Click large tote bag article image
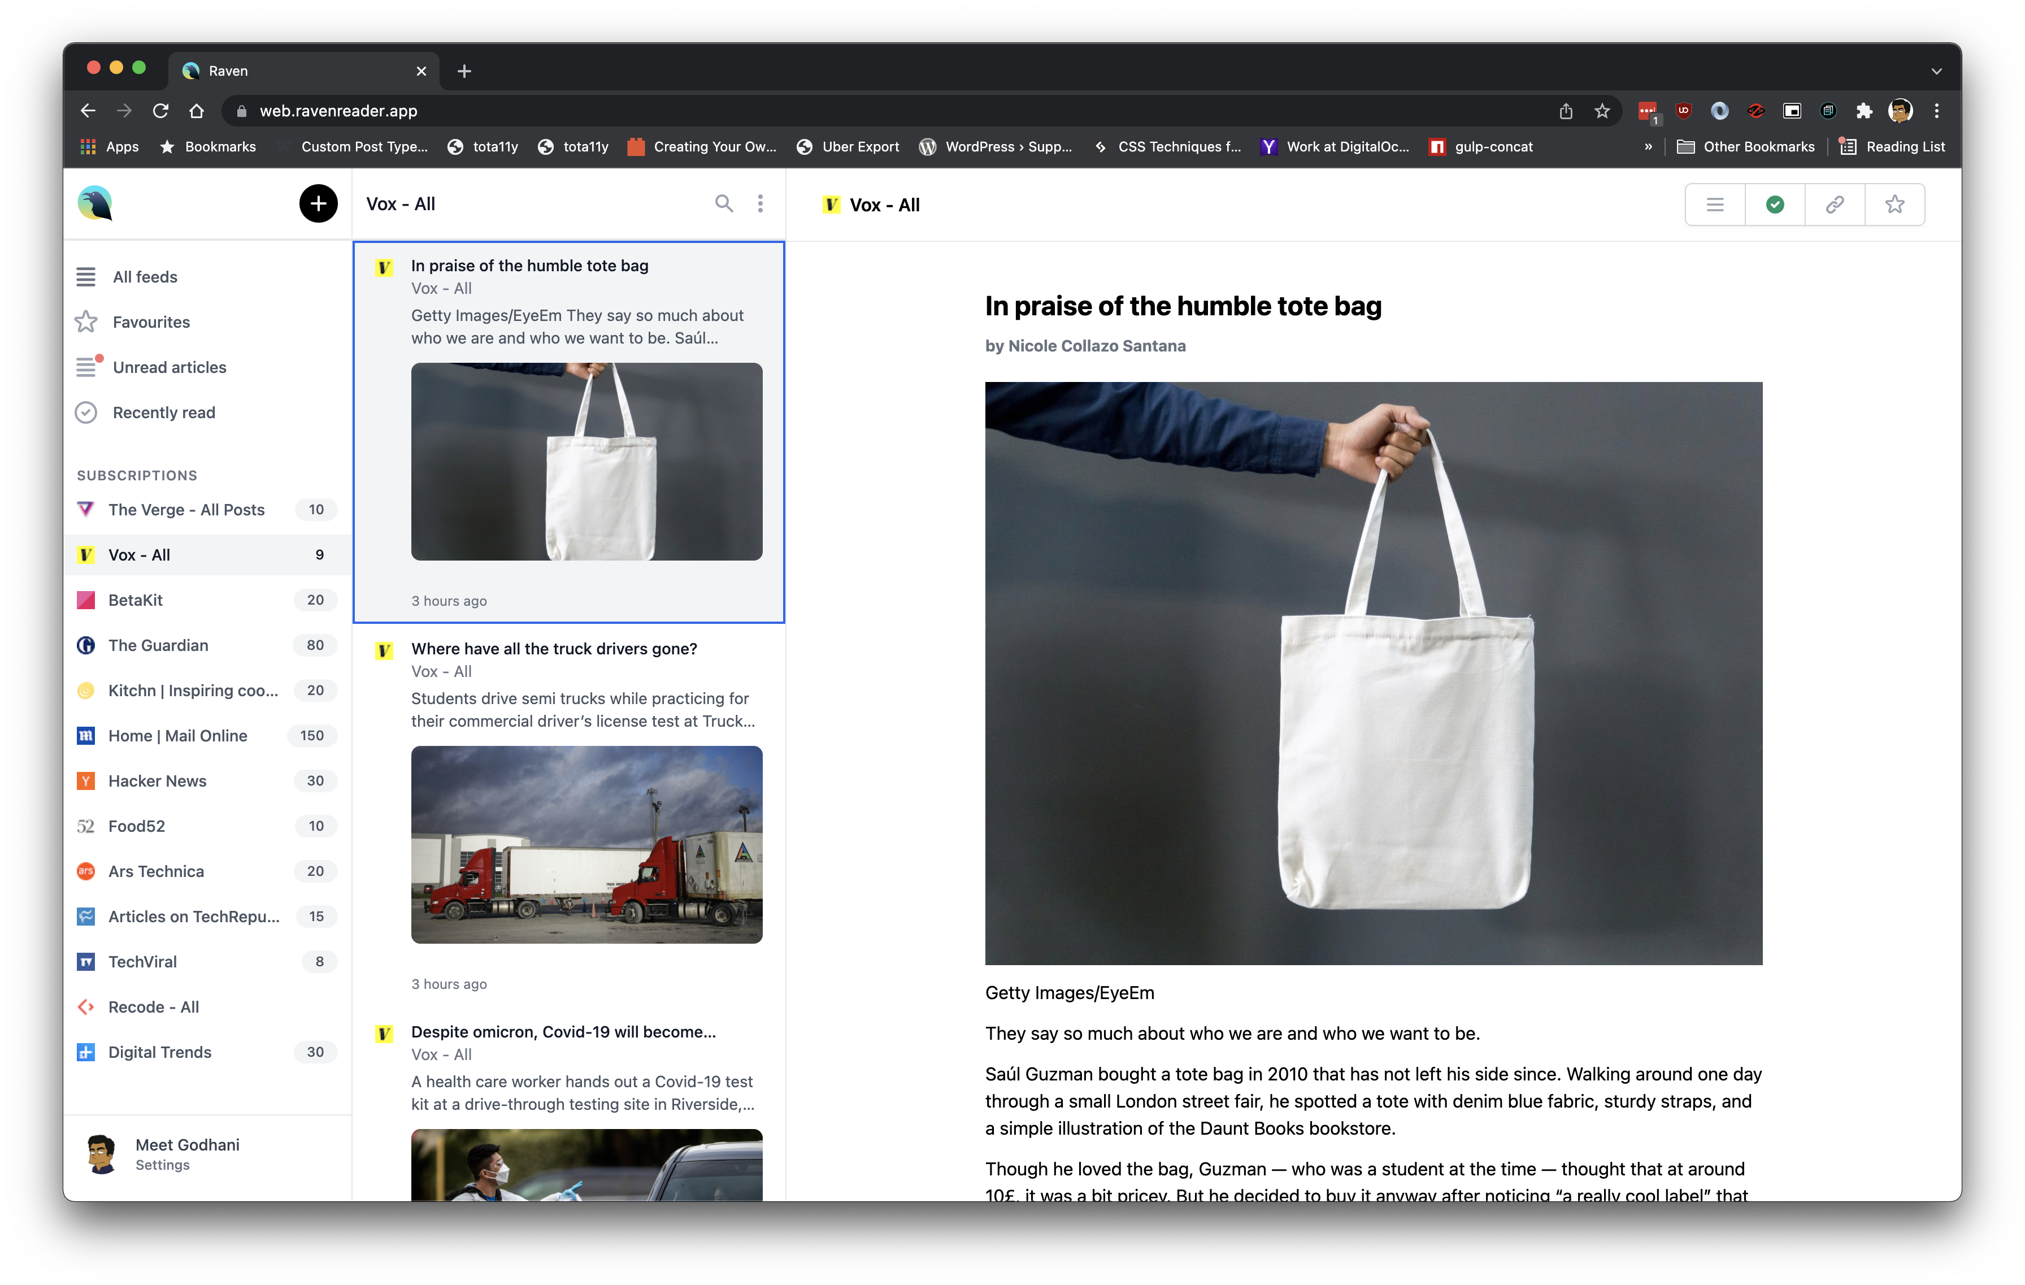The image size is (2025, 1285). pyautogui.click(x=1374, y=674)
